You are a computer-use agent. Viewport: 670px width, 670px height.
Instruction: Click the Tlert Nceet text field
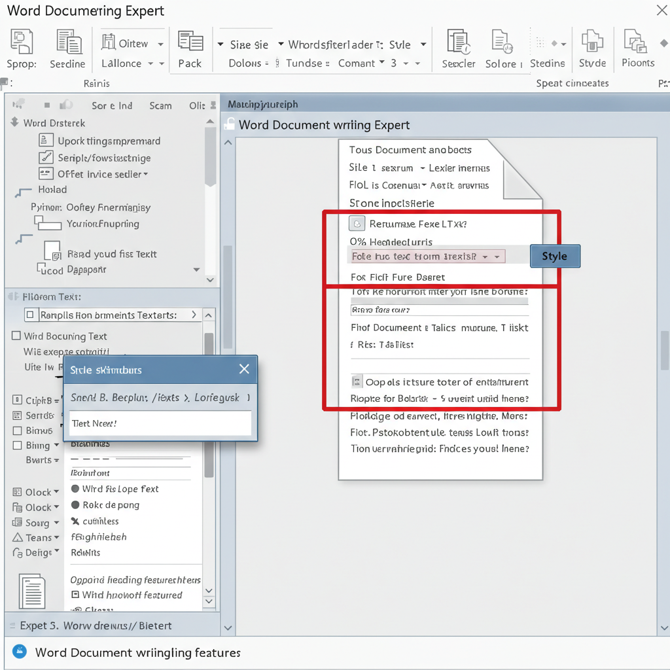pos(160,423)
